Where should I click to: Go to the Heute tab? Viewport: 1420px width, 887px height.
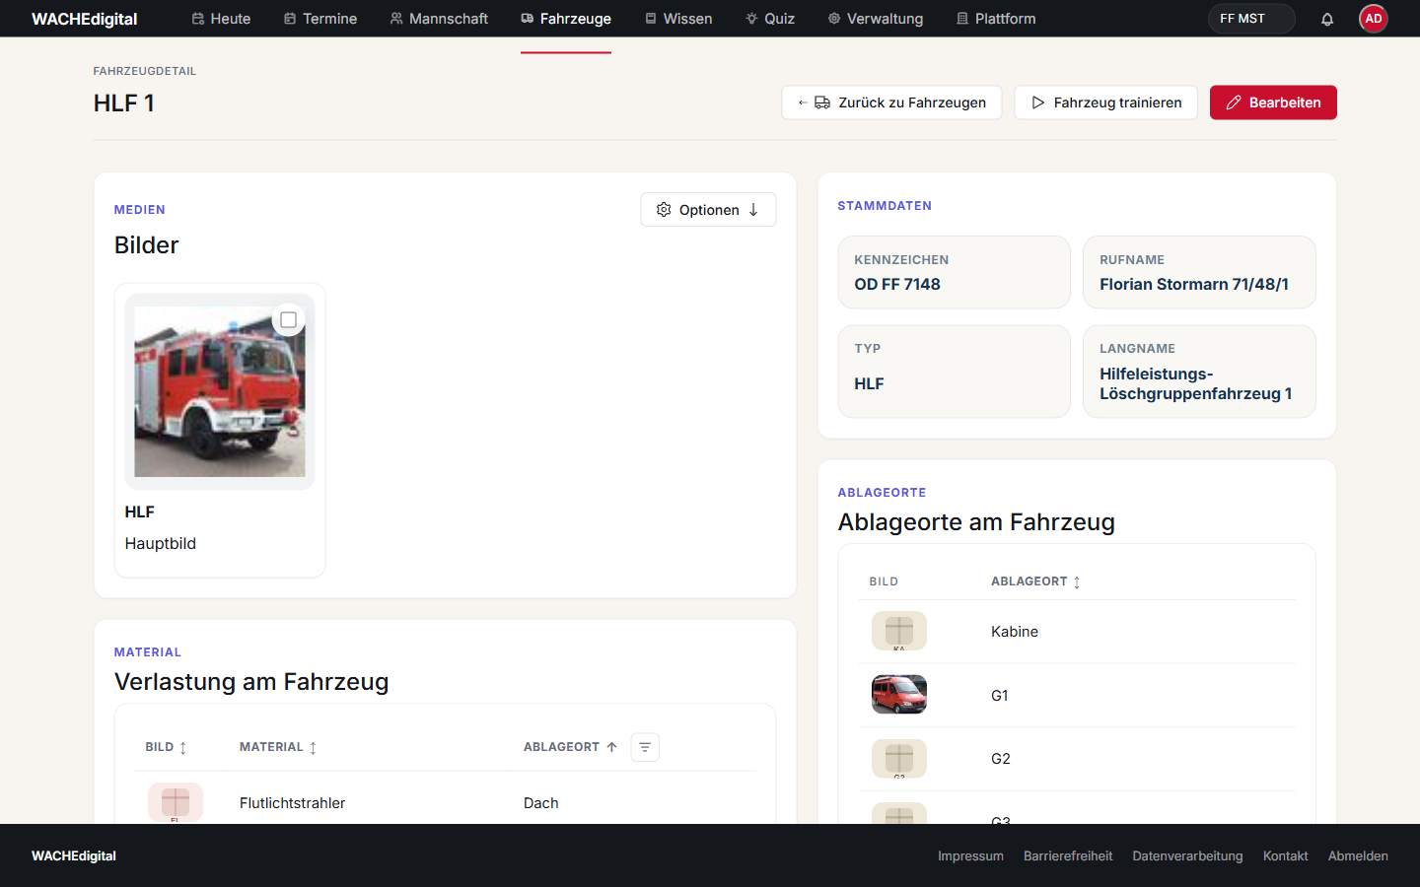pos(221,19)
